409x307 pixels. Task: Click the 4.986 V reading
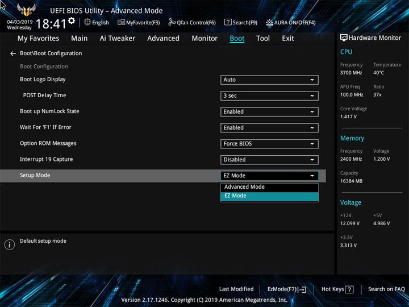[382, 223]
